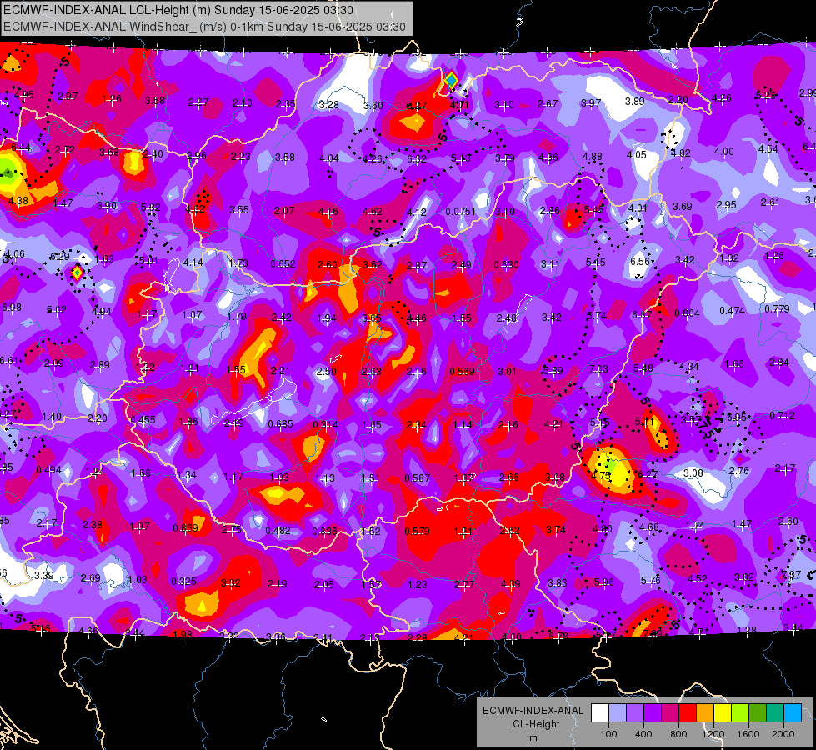Click the legend tick label 2000

[x=783, y=734]
